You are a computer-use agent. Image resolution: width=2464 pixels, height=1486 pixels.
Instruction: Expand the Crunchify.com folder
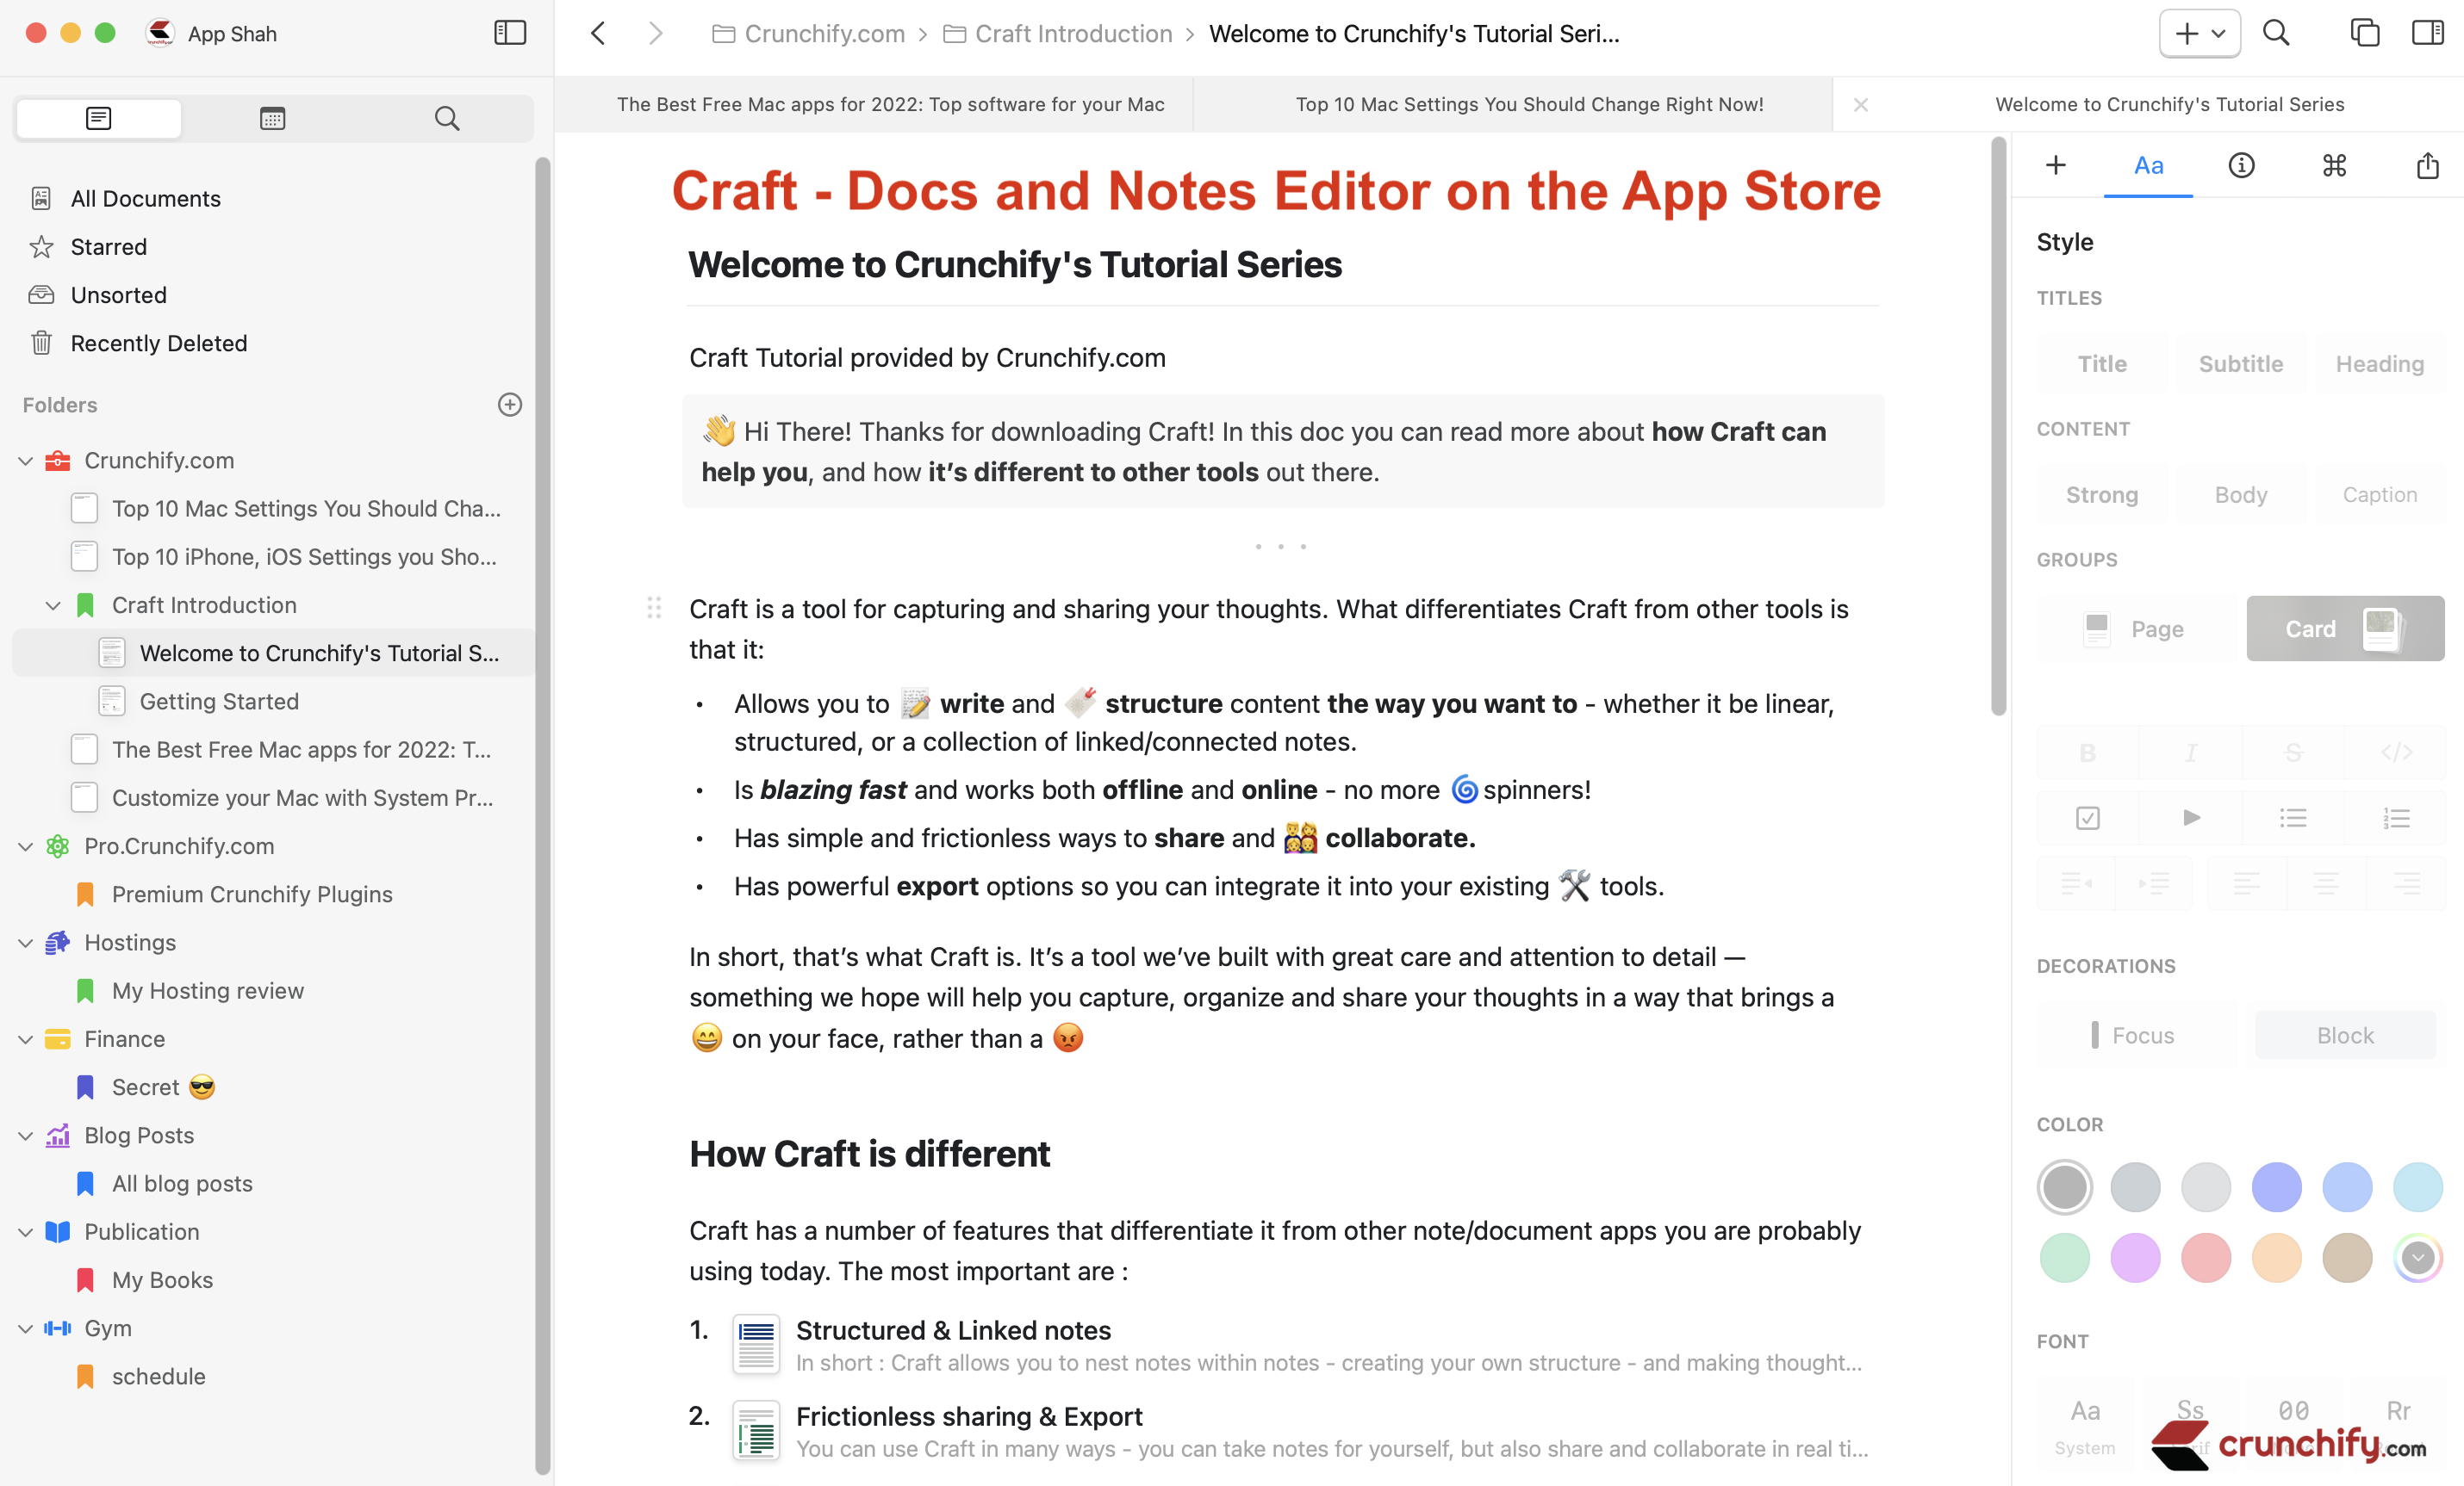tap(27, 459)
